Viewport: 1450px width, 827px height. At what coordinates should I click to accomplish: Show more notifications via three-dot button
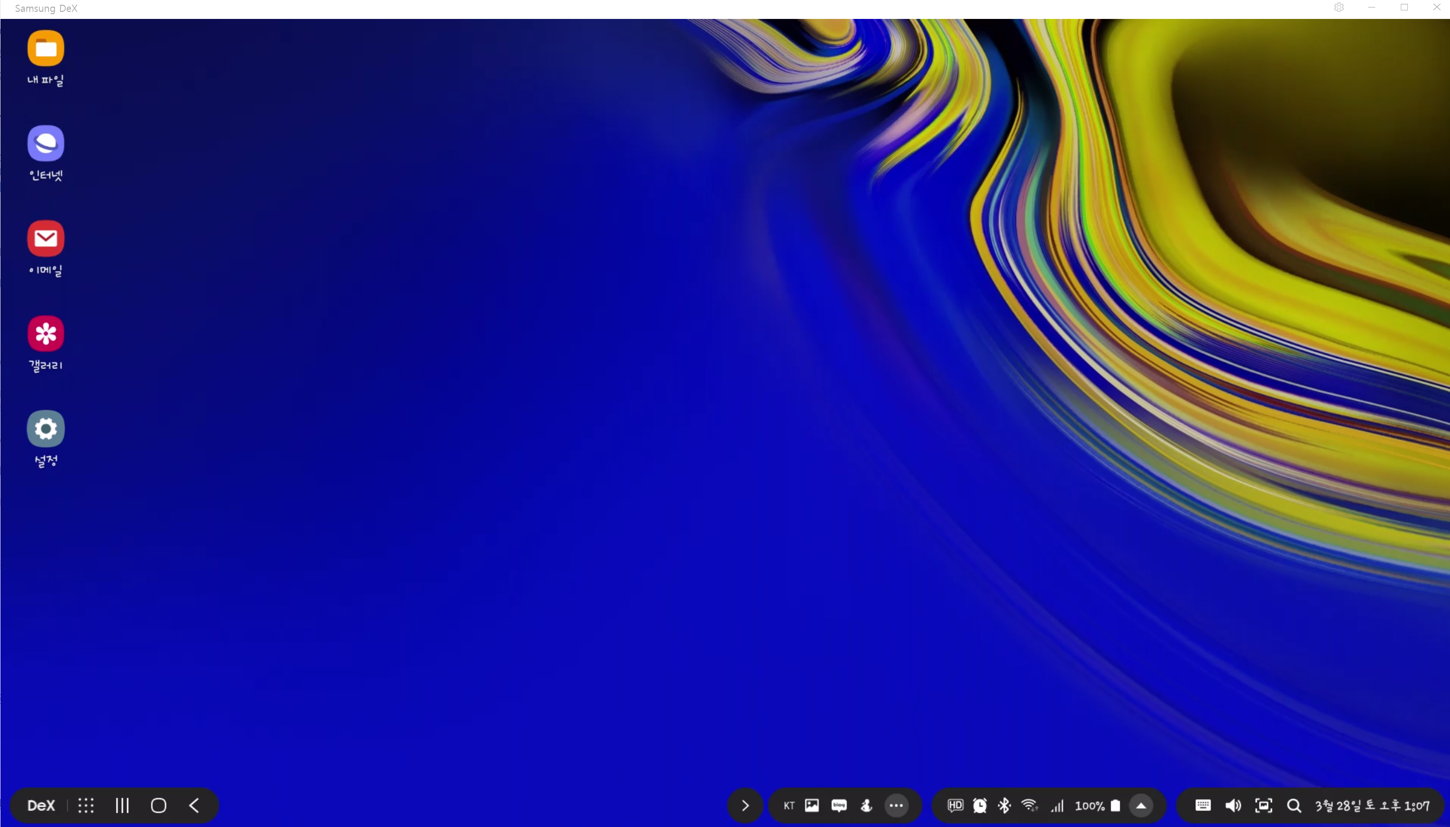click(x=896, y=805)
